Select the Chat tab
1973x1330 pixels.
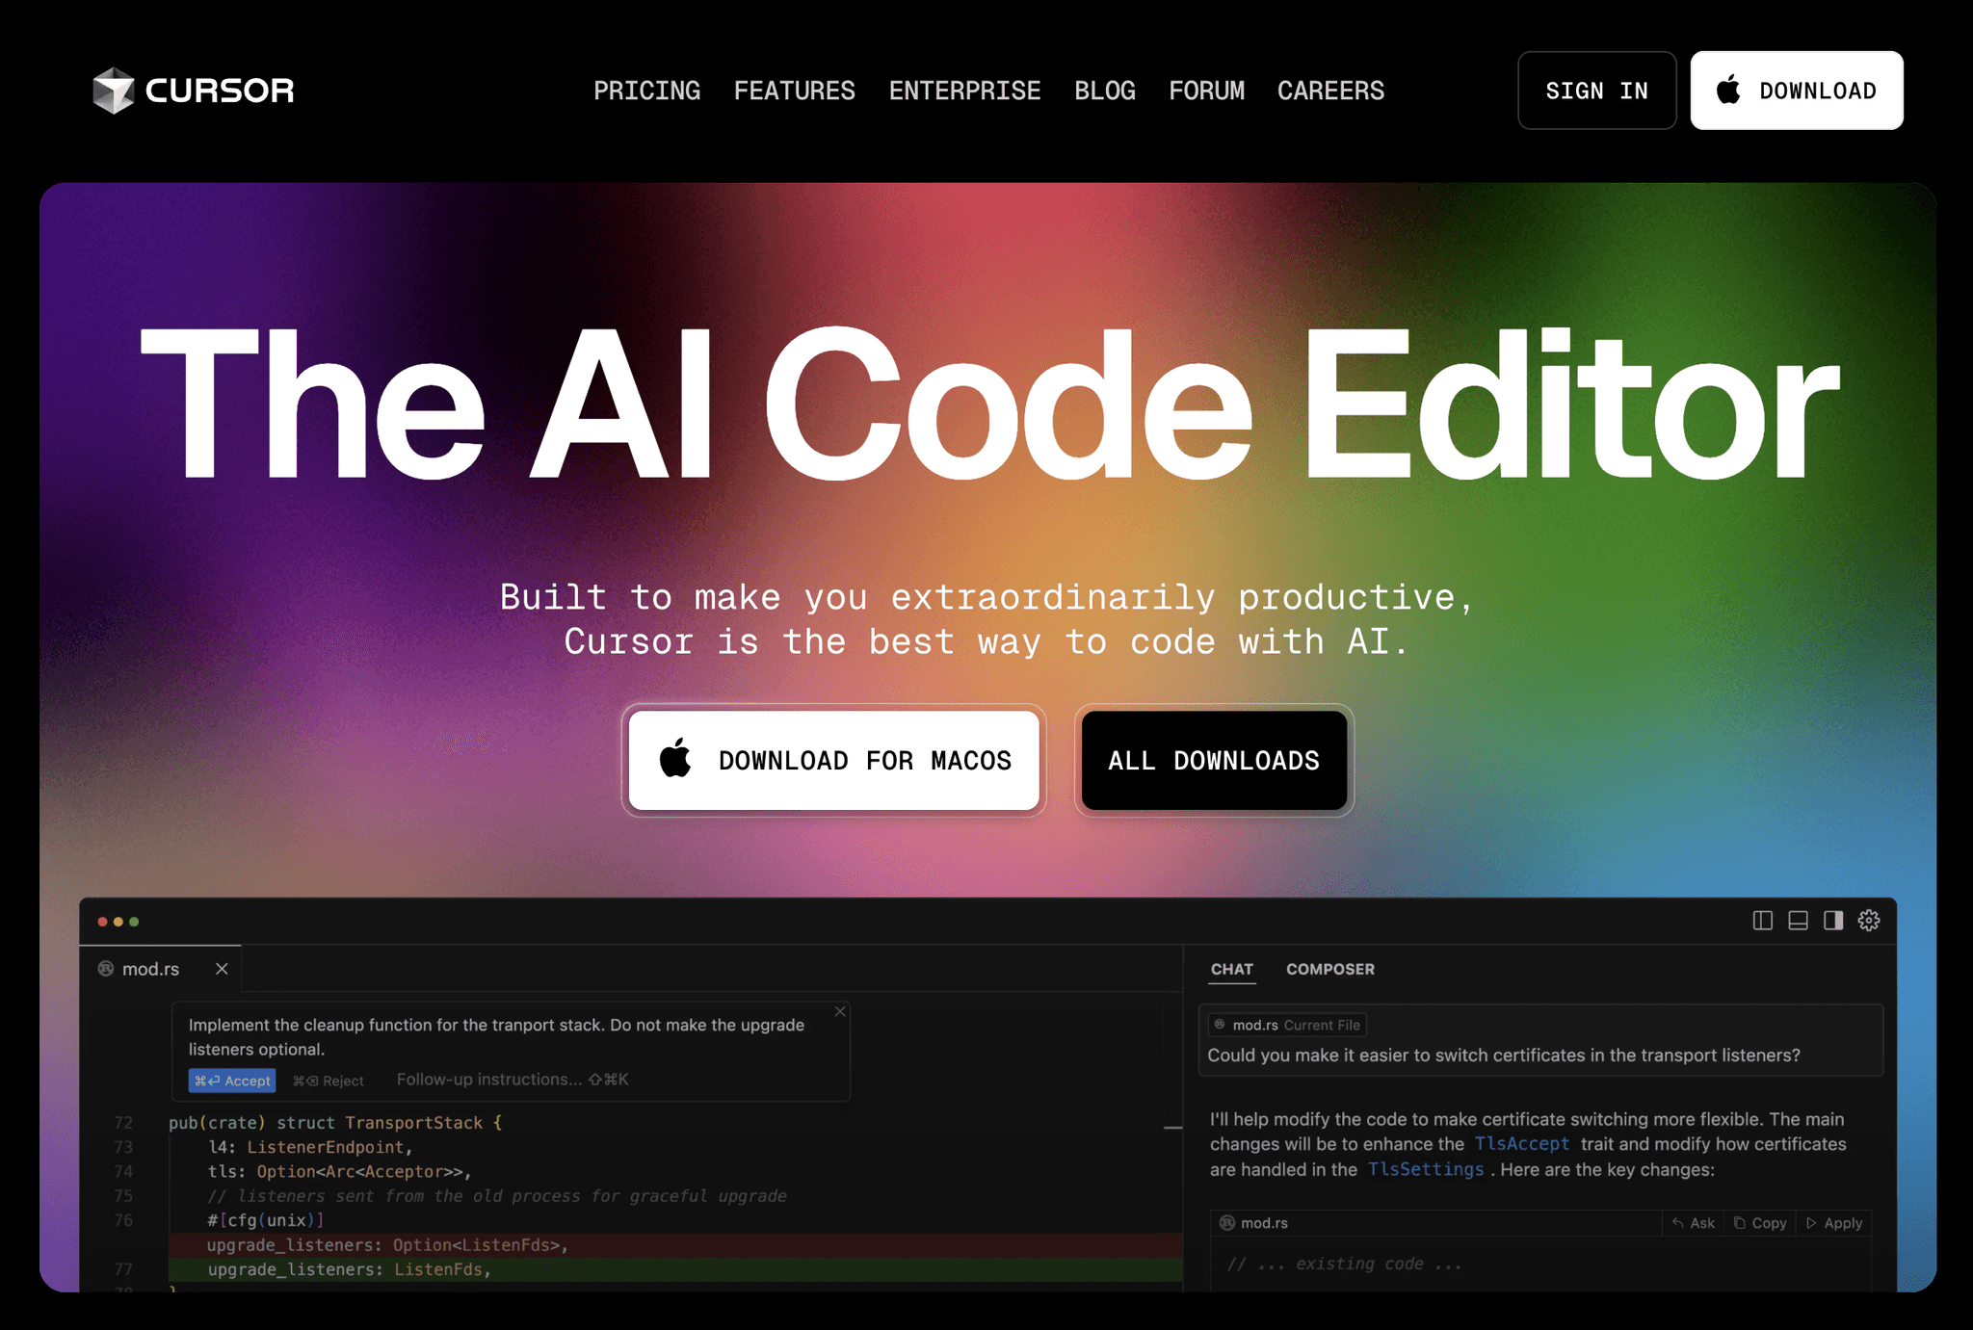click(1231, 969)
